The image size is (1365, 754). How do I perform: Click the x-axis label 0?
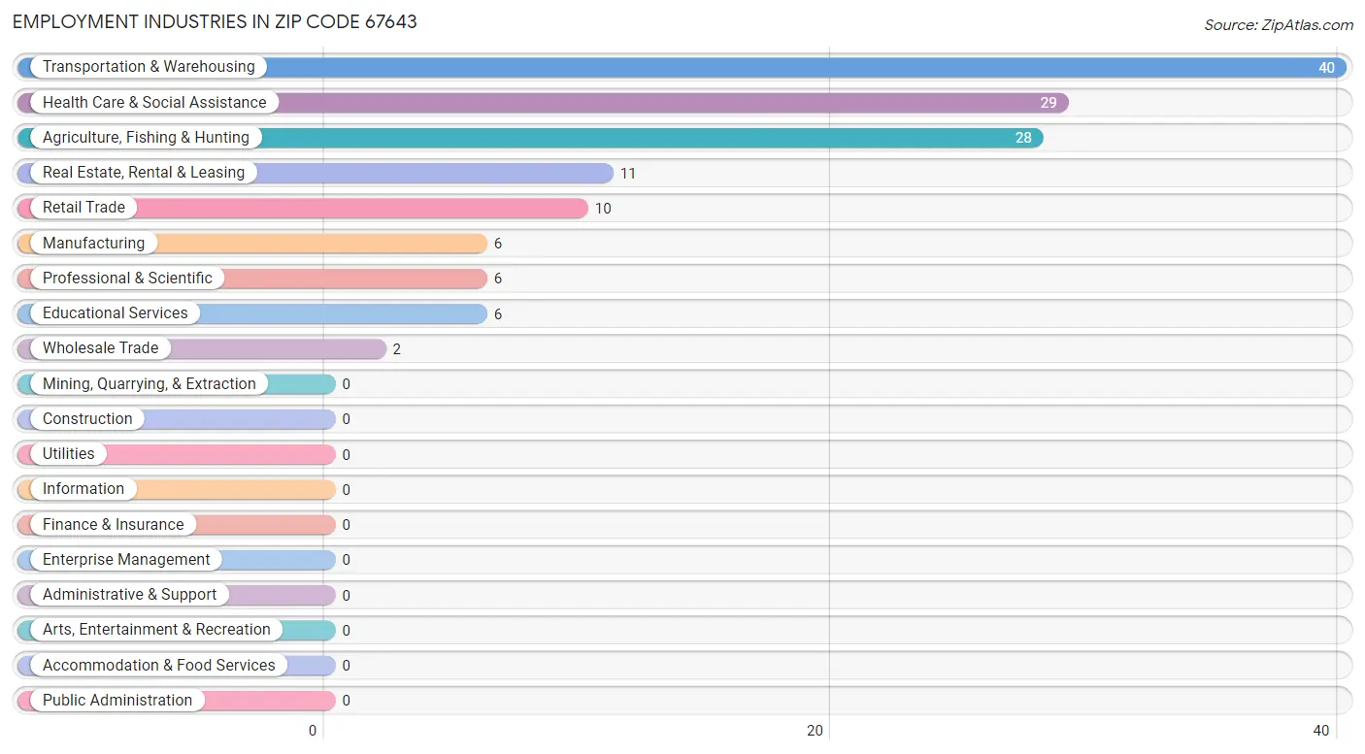pos(314,731)
